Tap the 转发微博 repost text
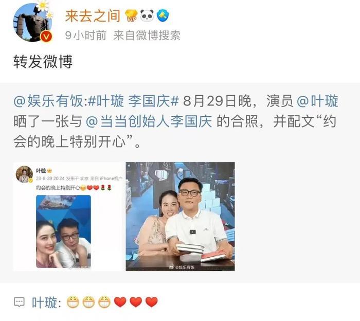Viewport: 360px width, 321px height. [x=43, y=62]
